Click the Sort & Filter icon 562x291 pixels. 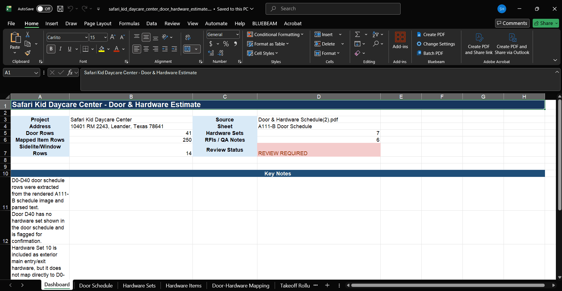click(x=375, y=34)
